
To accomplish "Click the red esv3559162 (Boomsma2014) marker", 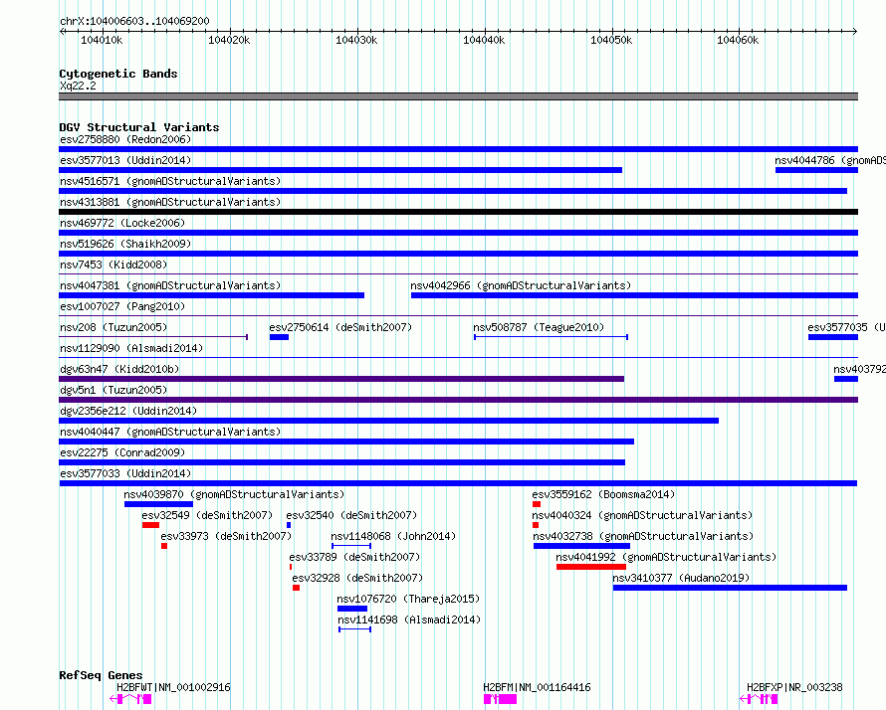I will (537, 504).
